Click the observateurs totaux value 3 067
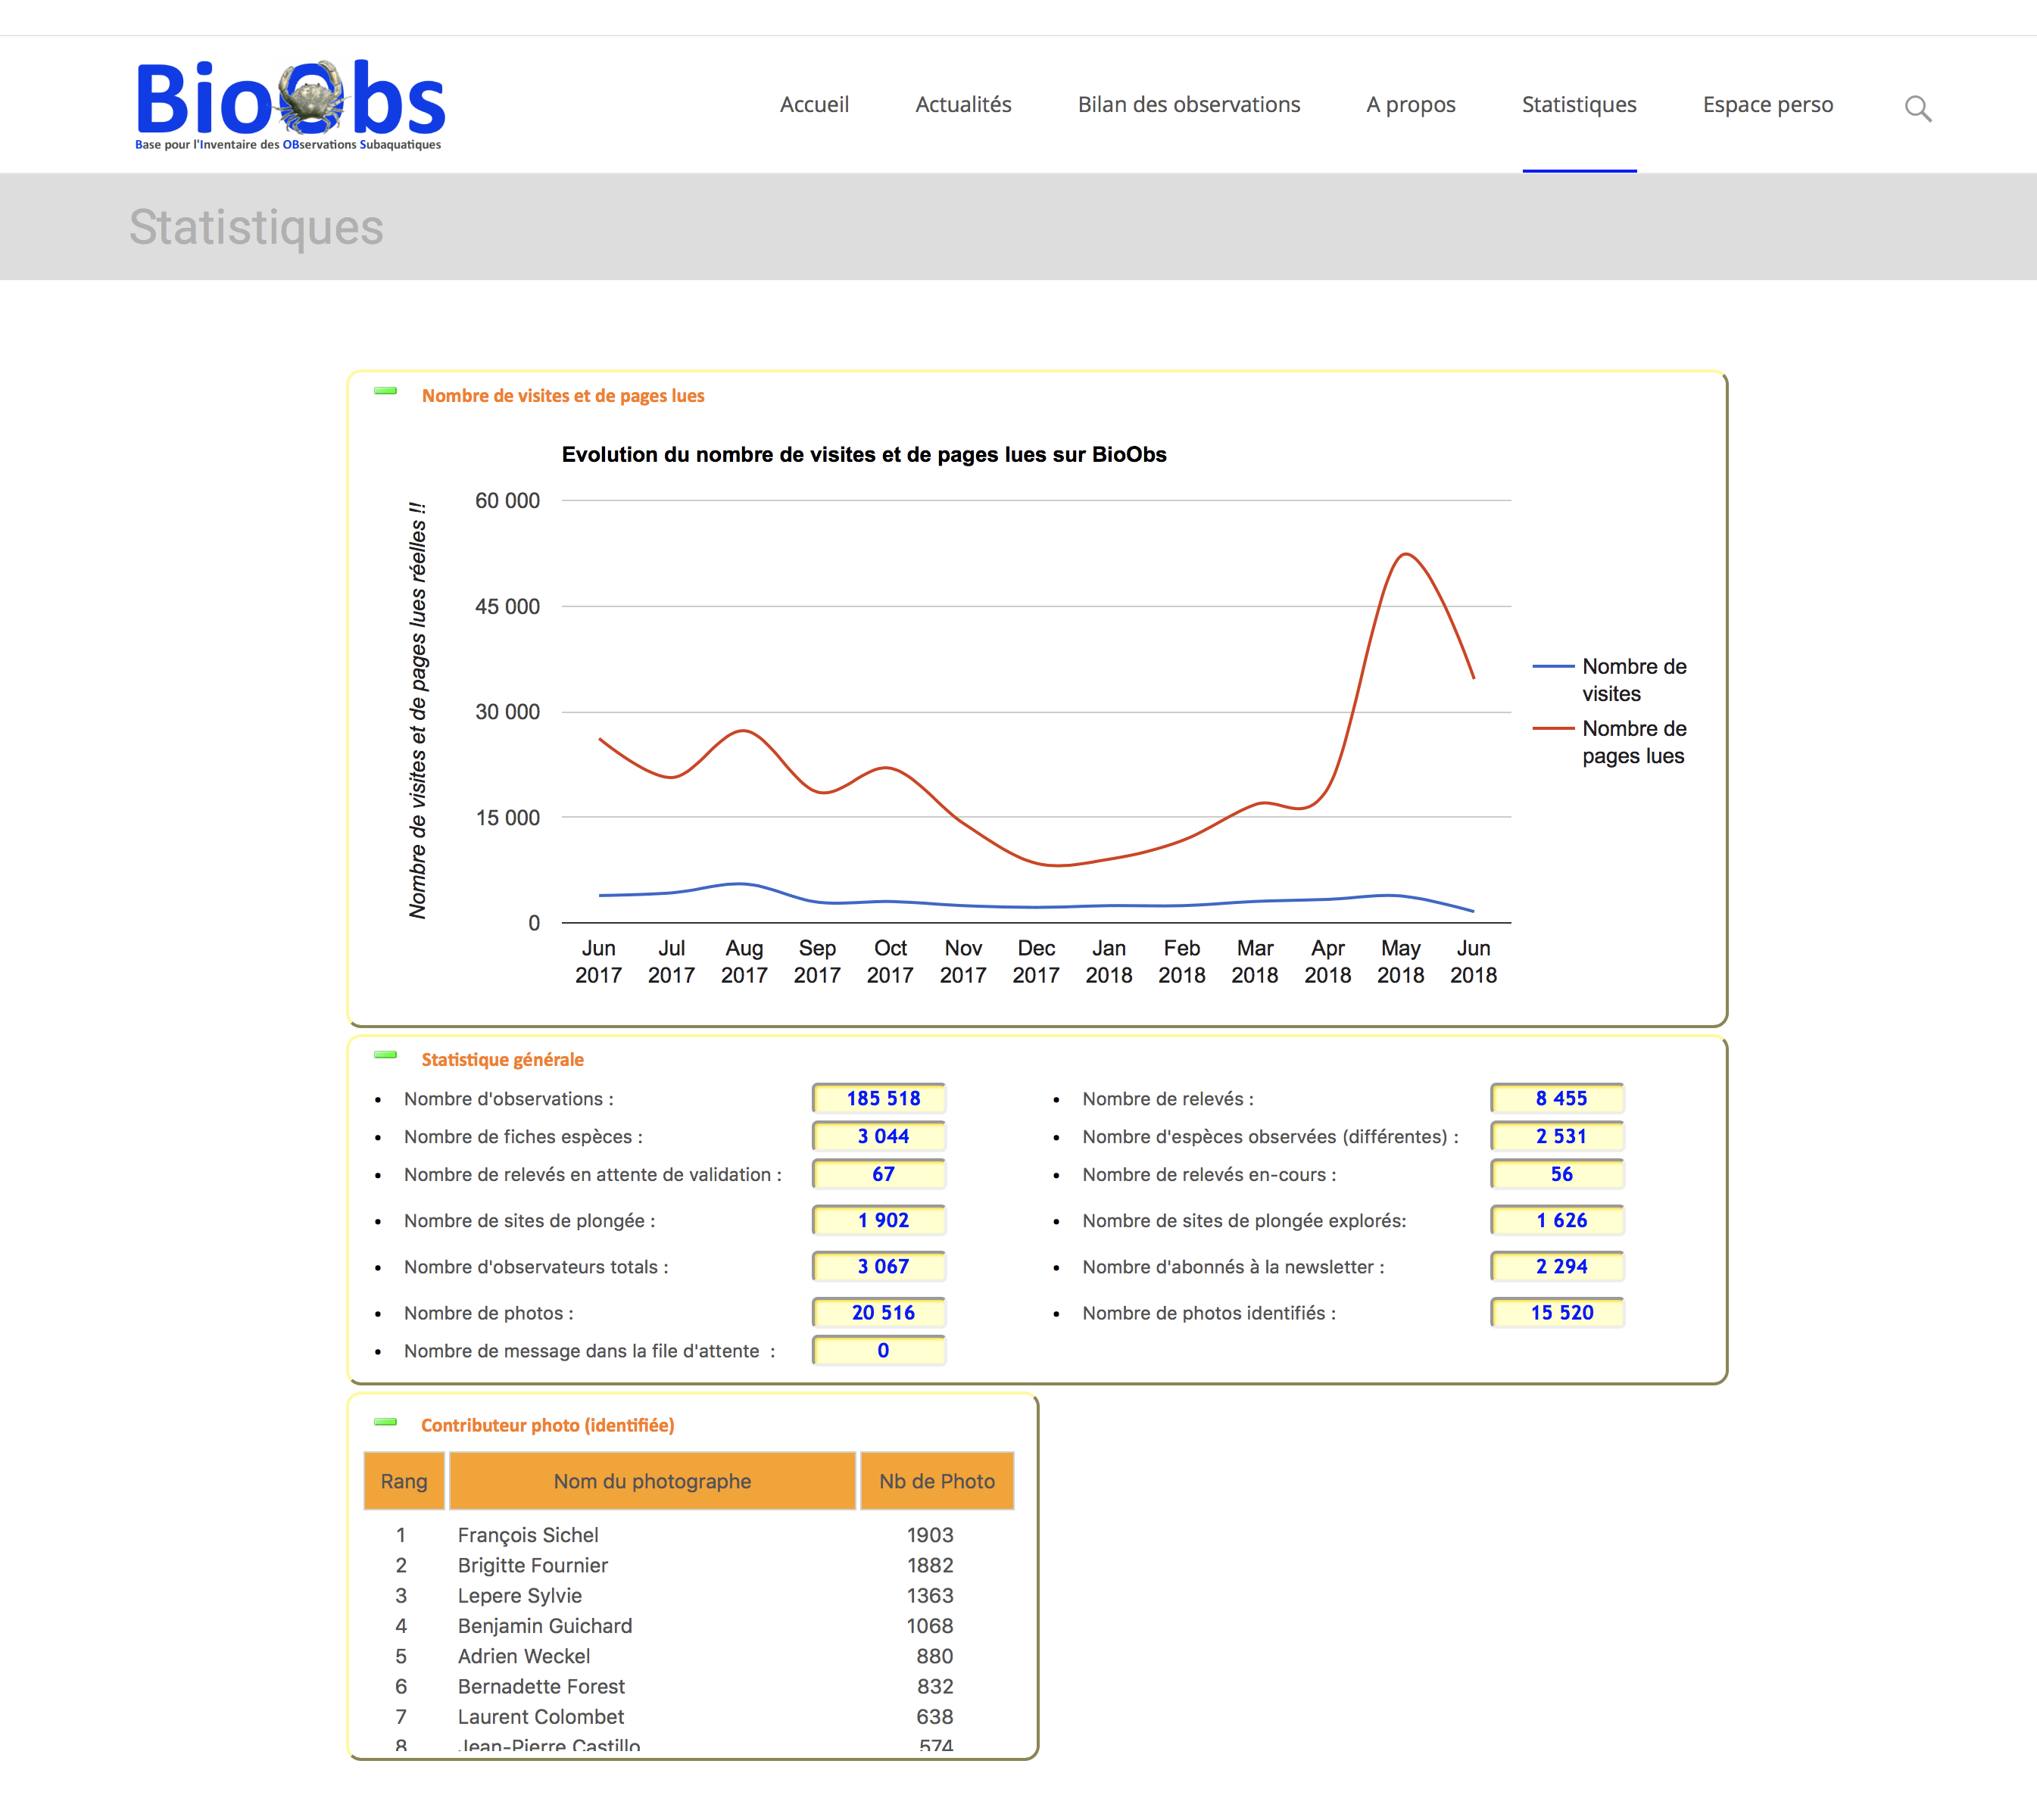This screenshot has height=1820, width=2037. [880, 1266]
